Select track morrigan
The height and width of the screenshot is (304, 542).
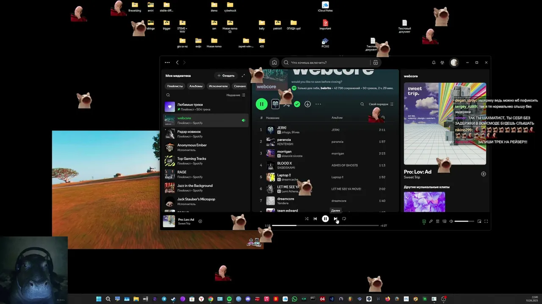(325, 153)
